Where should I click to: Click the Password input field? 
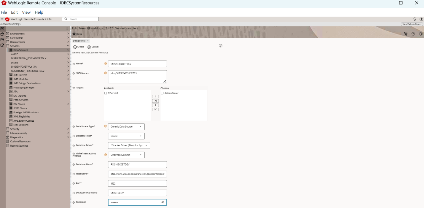[138, 202]
